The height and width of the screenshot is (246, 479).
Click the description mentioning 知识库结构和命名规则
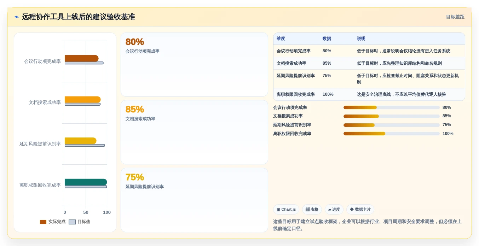[x=399, y=63]
